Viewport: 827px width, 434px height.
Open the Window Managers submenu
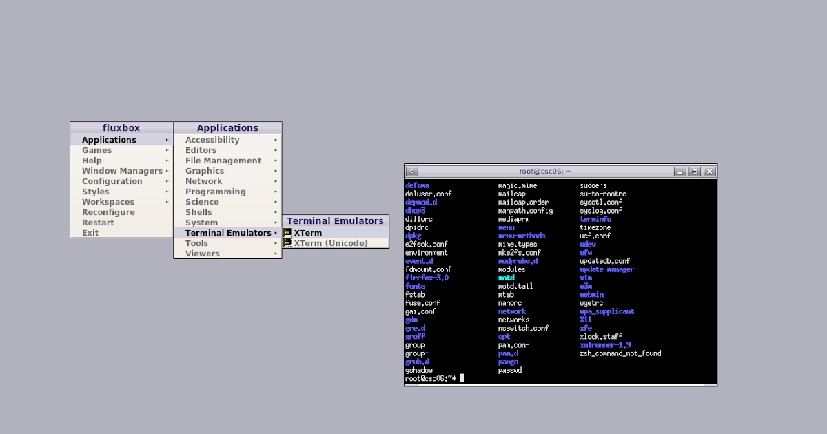coord(121,171)
